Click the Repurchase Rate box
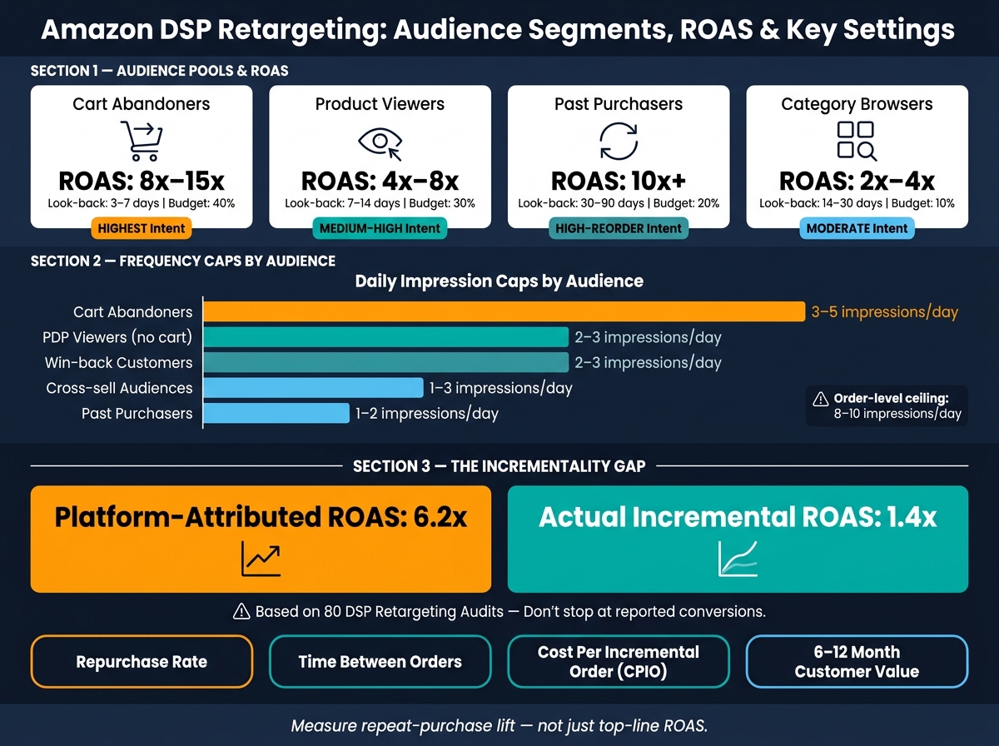999x746 pixels. (142, 662)
